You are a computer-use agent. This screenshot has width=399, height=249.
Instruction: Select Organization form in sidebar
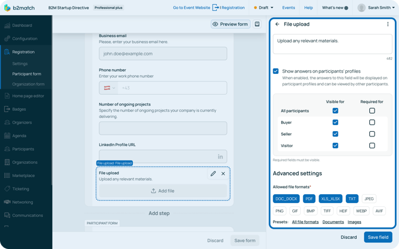[28, 84]
